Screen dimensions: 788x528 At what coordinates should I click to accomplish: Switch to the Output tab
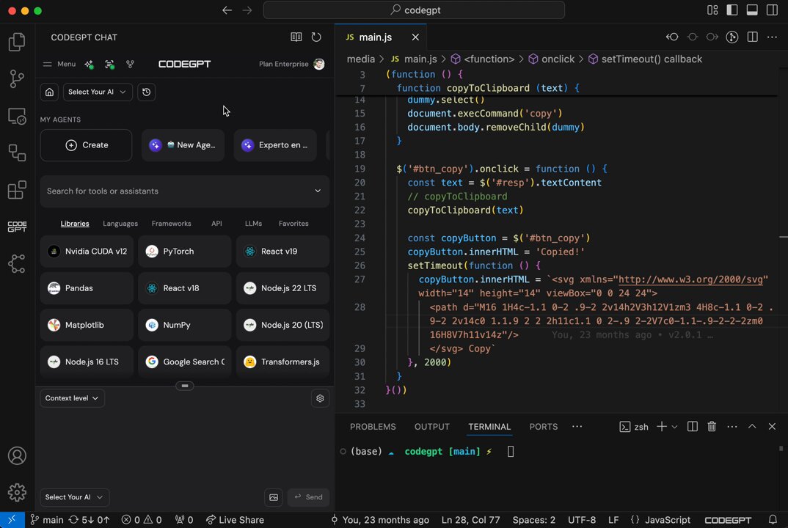pos(431,427)
